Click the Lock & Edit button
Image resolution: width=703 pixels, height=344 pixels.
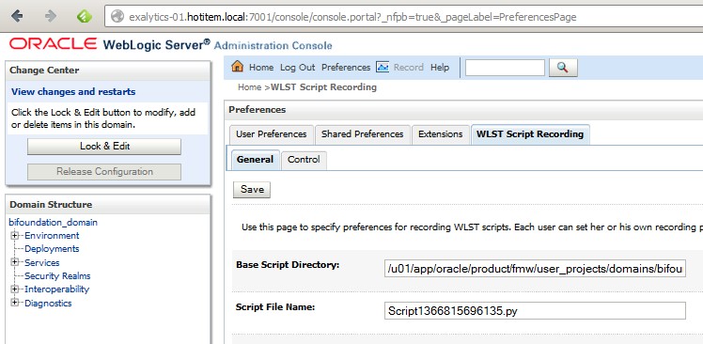(x=104, y=147)
